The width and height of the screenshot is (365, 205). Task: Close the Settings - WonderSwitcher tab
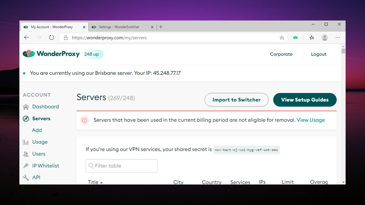point(152,27)
